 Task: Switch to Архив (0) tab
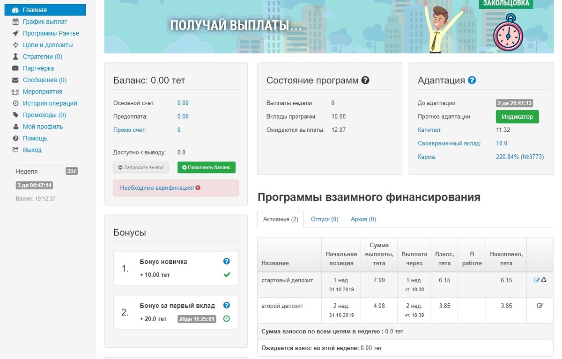(x=363, y=219)
